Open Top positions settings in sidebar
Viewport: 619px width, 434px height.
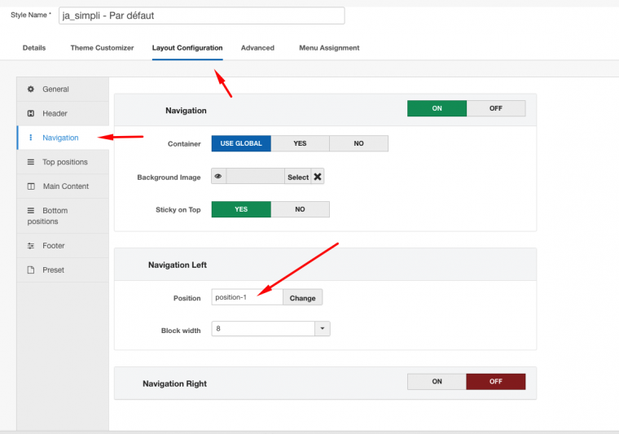[x=63, y=162]
